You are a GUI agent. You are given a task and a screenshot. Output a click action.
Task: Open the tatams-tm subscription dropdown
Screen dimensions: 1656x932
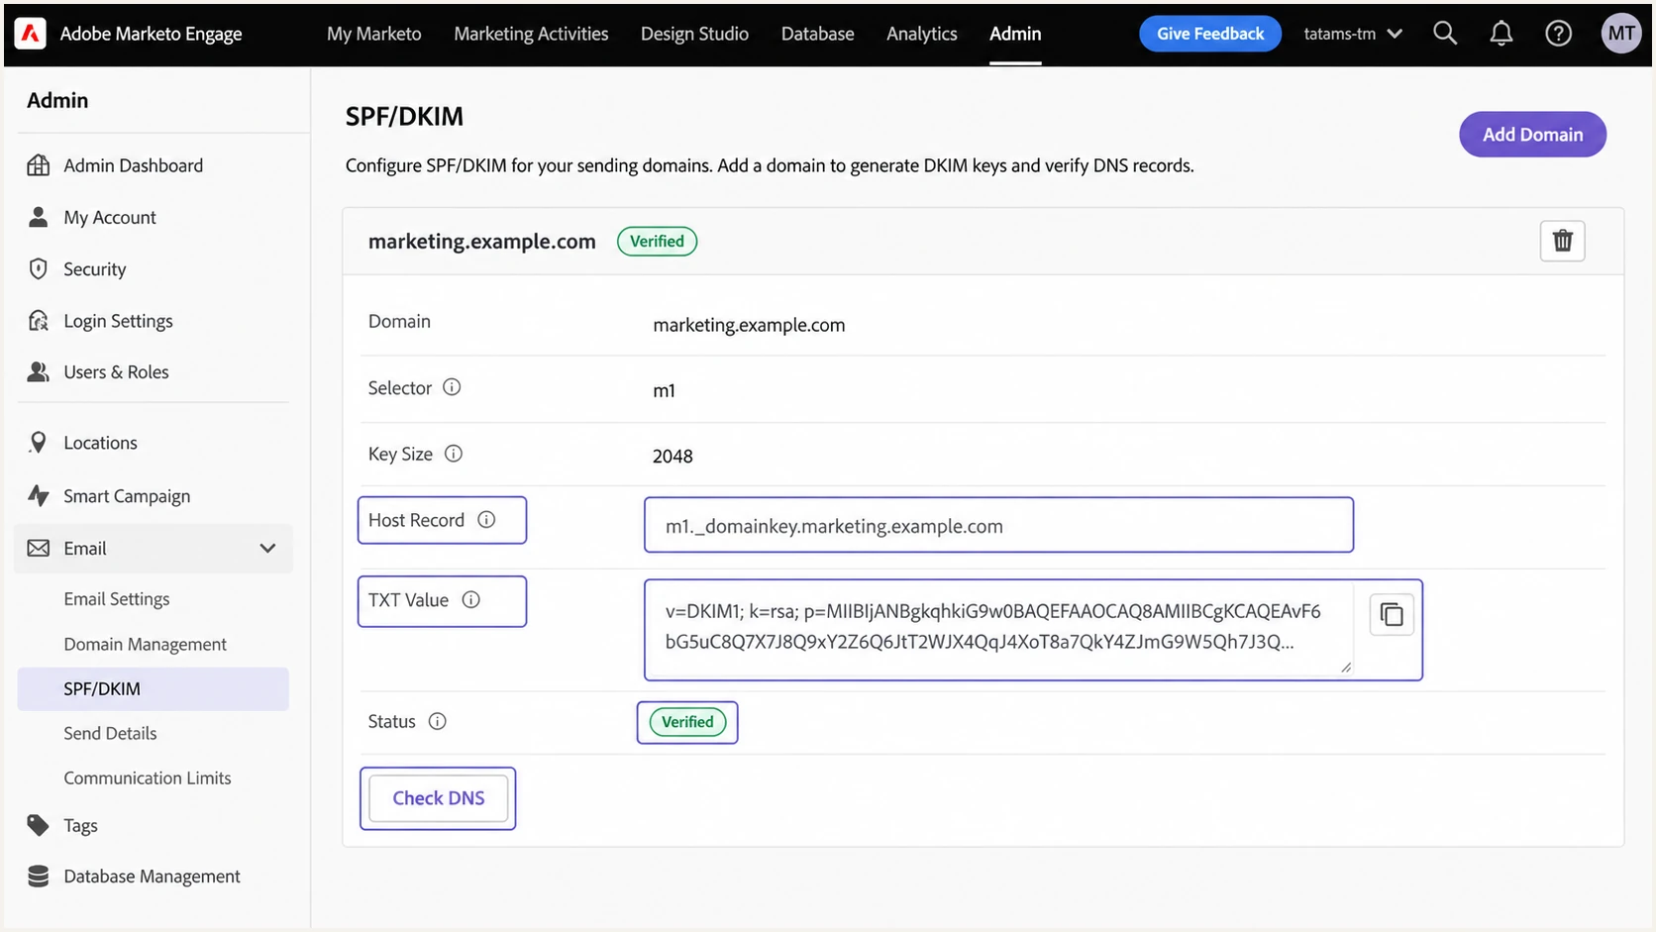coord(1353,34)
